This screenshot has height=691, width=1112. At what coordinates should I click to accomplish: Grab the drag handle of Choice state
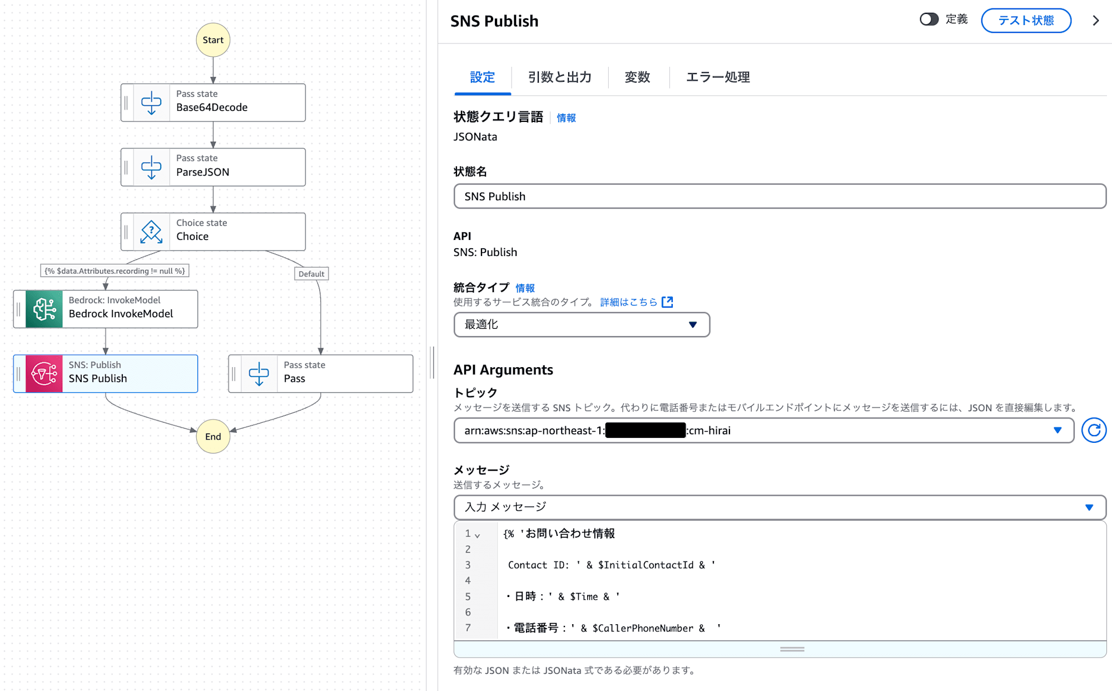(126, 232)
